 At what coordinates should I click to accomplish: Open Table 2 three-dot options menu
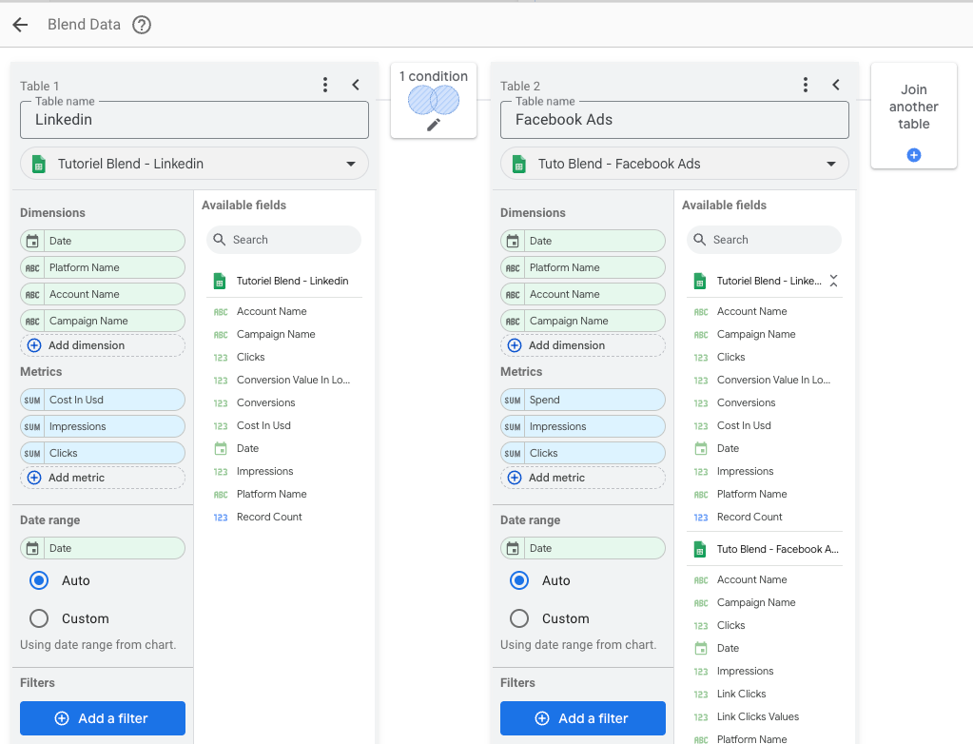(806, 85)
